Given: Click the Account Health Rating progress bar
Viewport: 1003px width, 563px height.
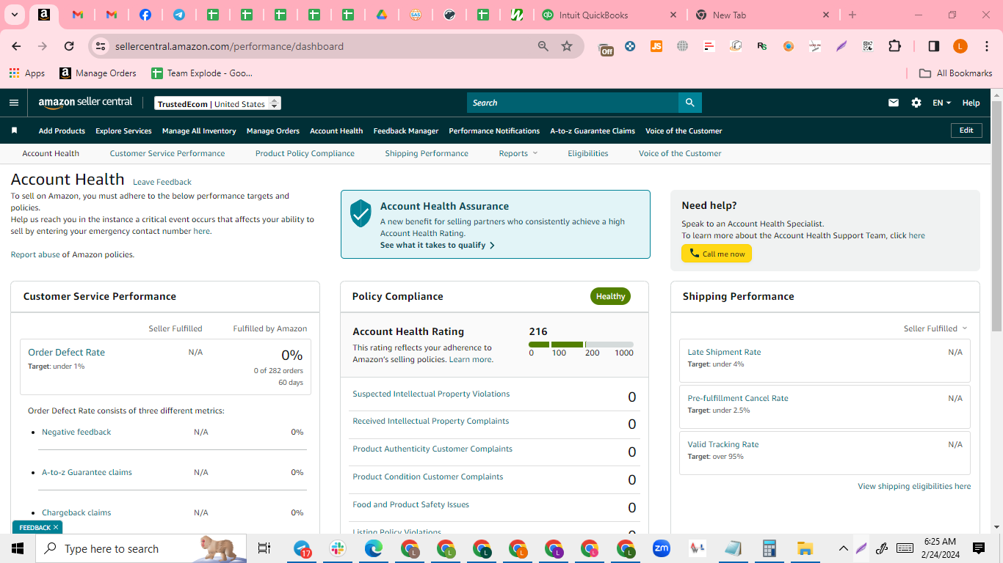Looking at the screenshot, I should [x=581, y=345].
